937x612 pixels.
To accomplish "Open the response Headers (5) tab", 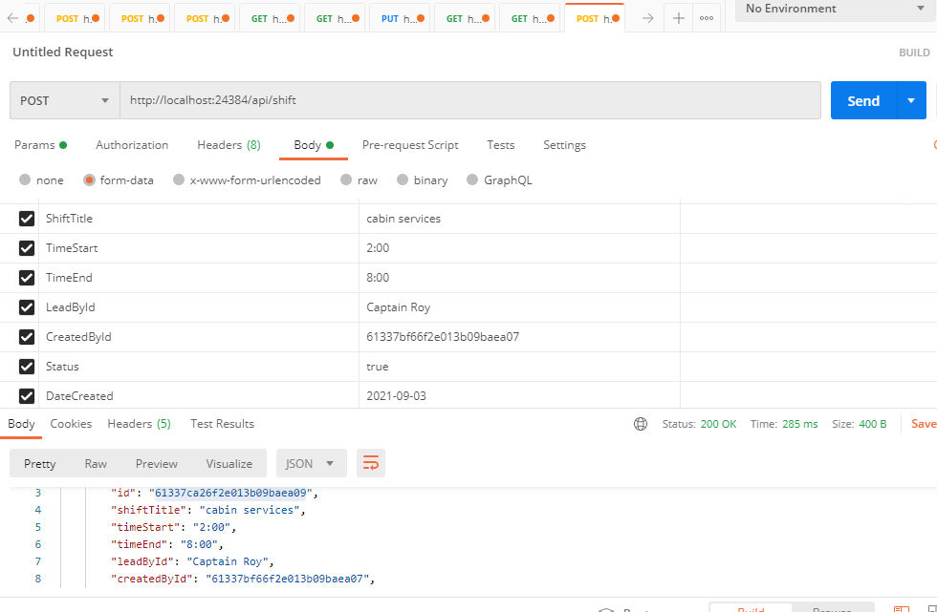I will pos(140,424).
